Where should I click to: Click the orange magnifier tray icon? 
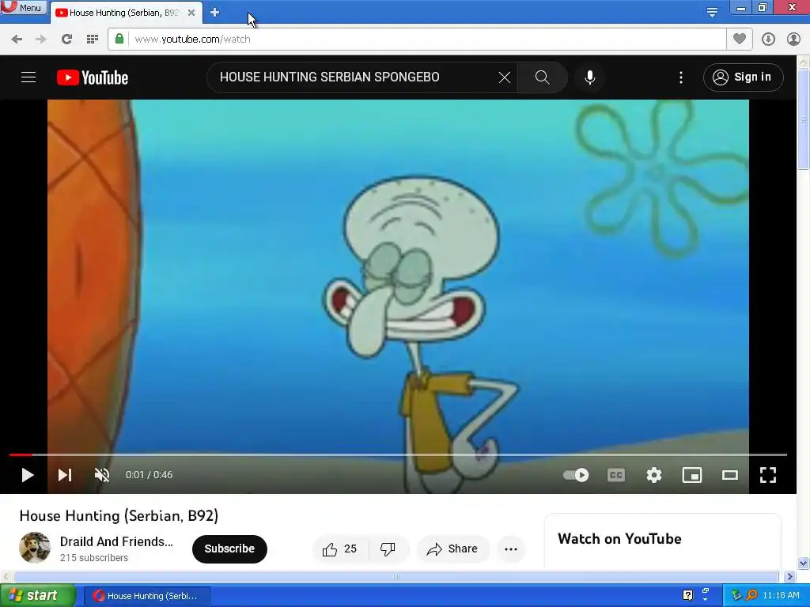[752, 595]
